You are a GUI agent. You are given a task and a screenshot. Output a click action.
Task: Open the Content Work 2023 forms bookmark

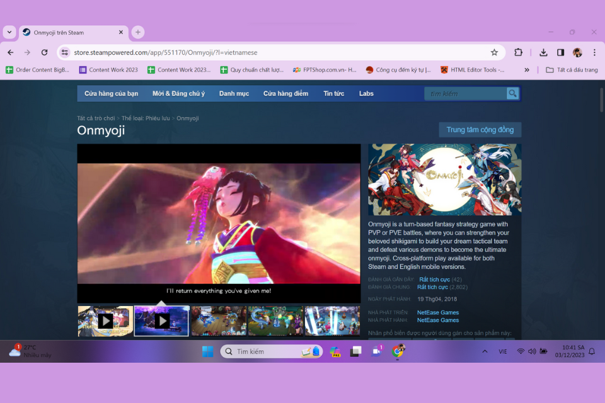pyautogui.click(x=108, y=70)
